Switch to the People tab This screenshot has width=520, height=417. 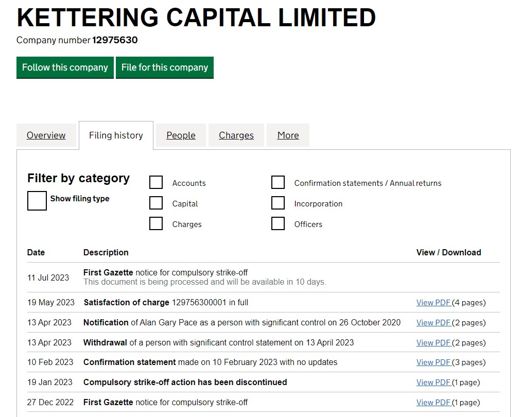coord(181,135)
